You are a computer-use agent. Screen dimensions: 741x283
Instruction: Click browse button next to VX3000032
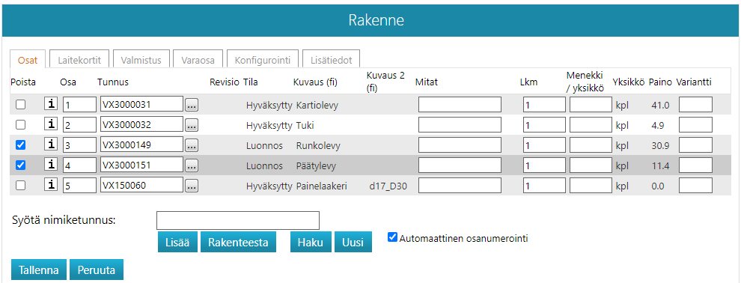click(x=192, y=126)
